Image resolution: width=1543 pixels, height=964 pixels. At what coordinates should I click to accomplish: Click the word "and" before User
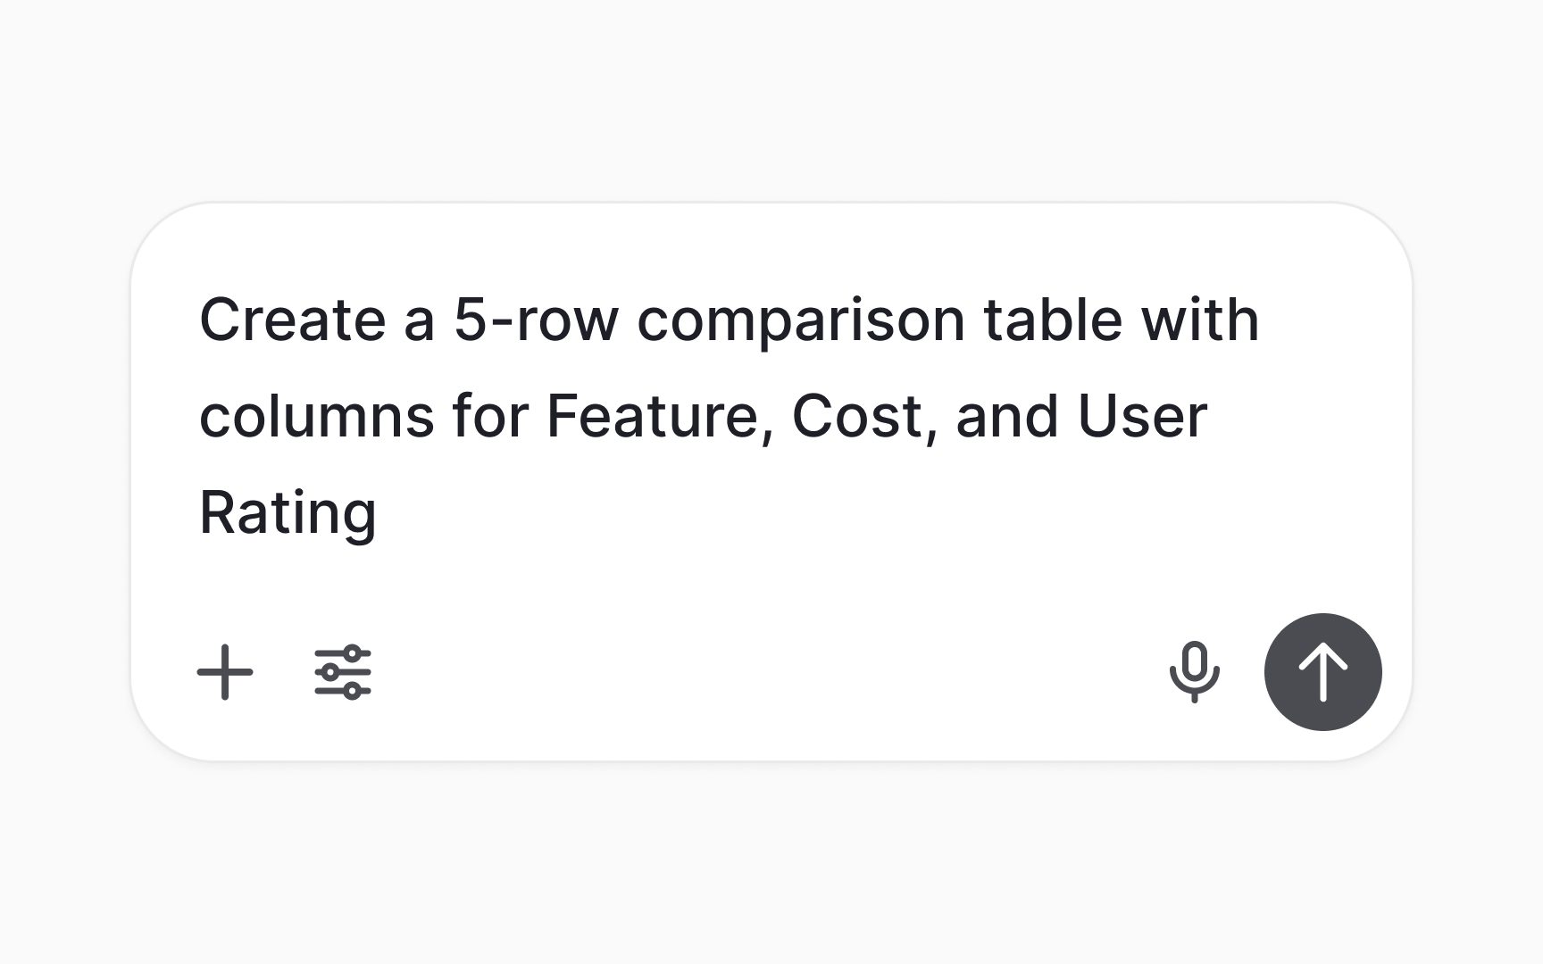(x=1007, y=416)
